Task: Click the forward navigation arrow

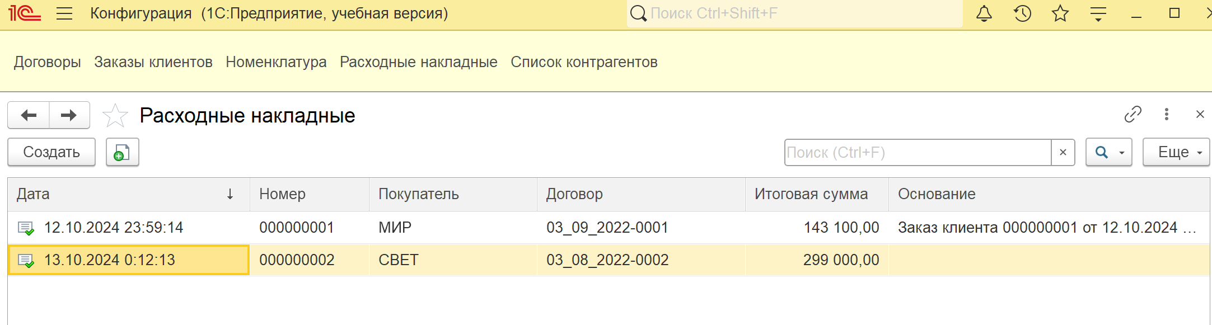Action: pos(69,115)
